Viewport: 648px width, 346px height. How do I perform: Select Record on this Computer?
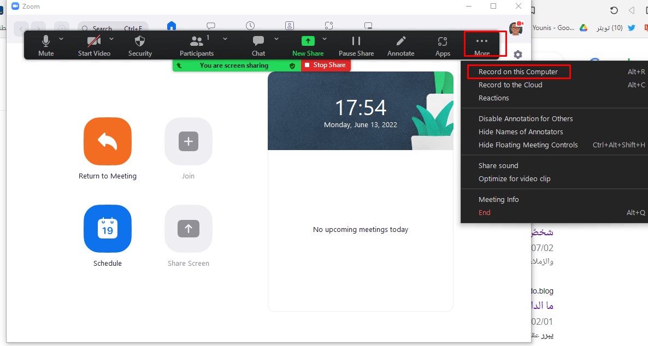(518, 72)
